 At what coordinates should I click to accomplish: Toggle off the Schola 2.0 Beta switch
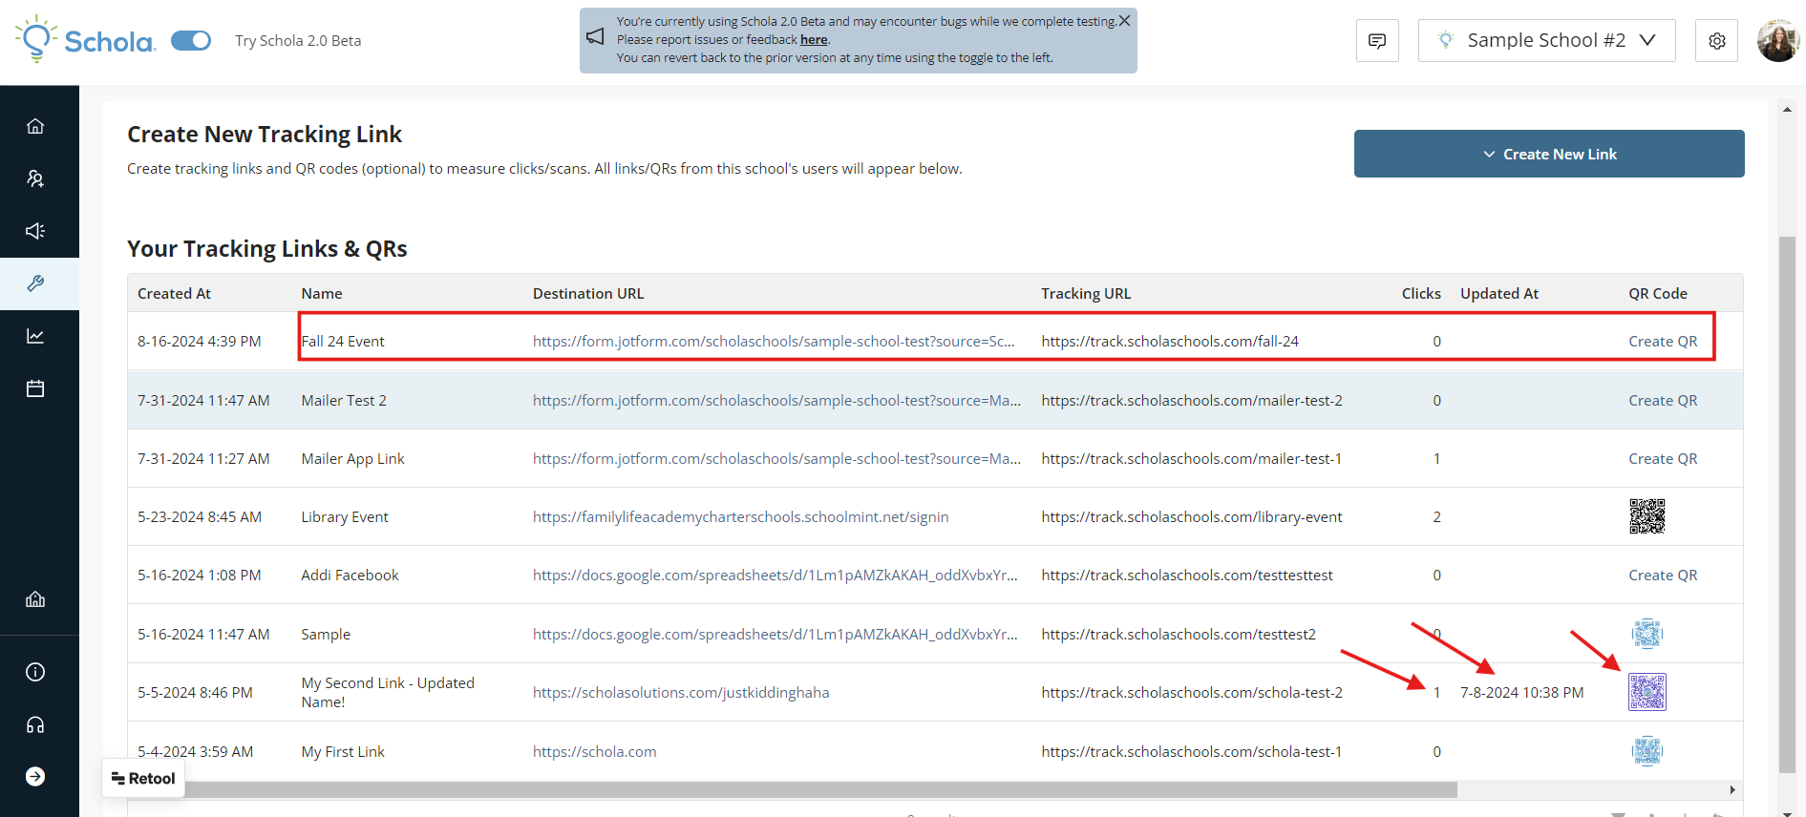point(191,40)
